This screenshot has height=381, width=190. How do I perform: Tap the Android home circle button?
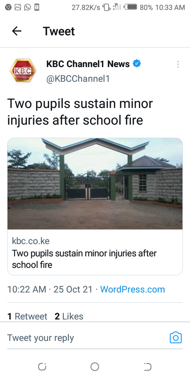tap(95, 367)
